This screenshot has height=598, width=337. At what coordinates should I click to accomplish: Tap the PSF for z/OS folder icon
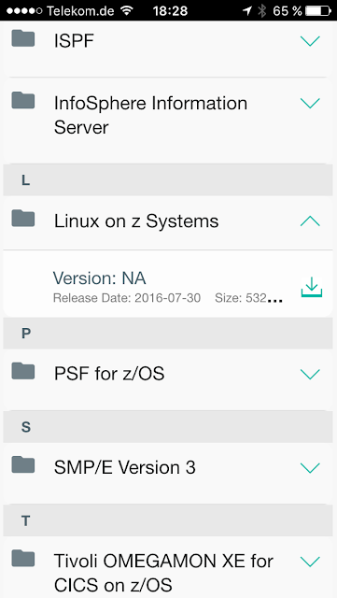[x=23, y=371]
